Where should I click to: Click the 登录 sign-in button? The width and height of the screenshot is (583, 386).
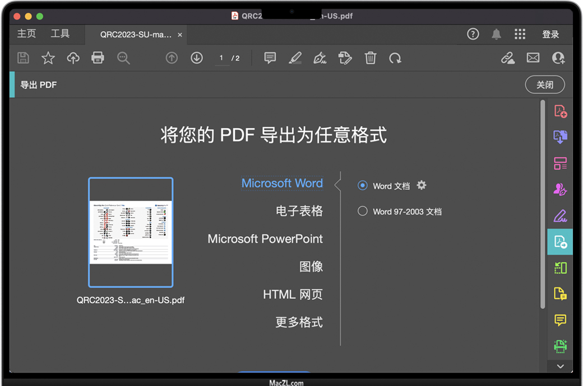click(550, 34)
